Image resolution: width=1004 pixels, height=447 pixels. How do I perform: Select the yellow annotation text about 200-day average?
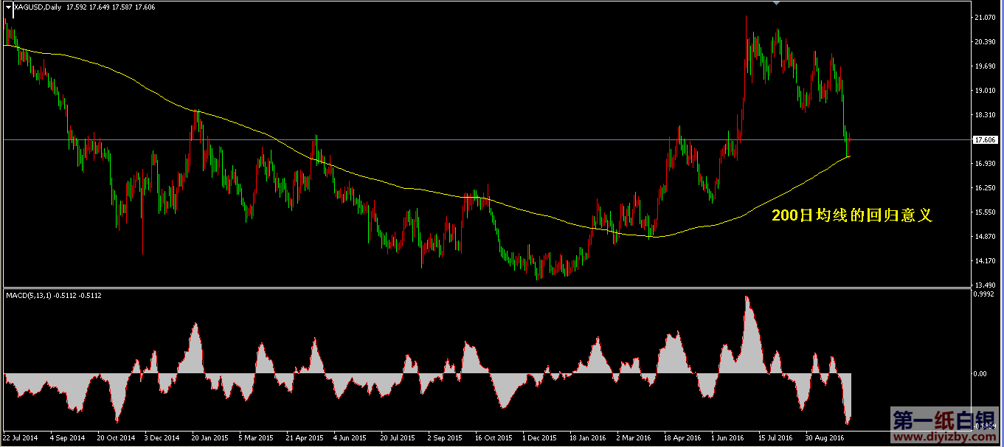852,215
